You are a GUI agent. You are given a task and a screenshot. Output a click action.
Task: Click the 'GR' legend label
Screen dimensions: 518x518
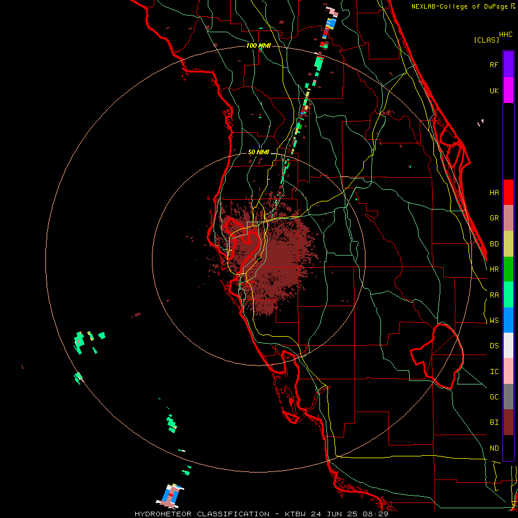[x=494, y=218]
